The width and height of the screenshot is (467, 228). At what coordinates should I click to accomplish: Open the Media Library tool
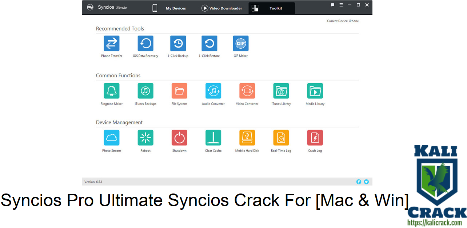point(315,91)
